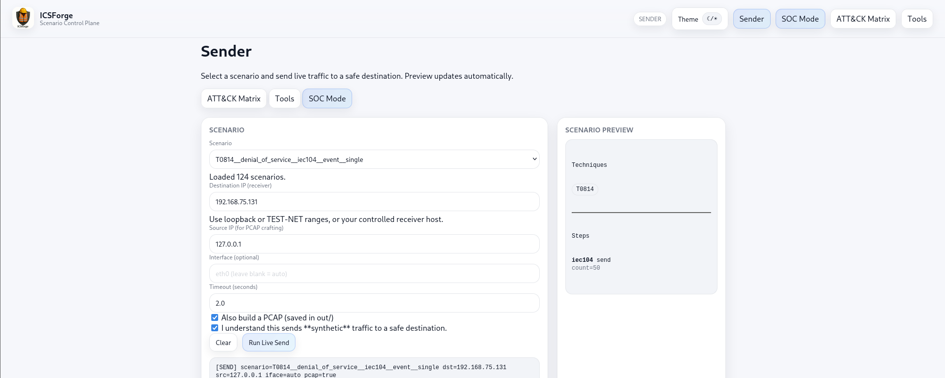Click the SENDER badge in header

pyautogui.click(x=650, y=19)
